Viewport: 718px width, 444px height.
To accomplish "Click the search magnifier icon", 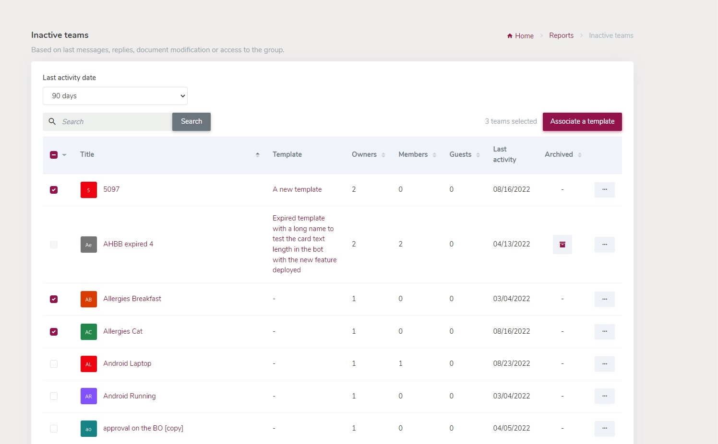I will 52,121.
